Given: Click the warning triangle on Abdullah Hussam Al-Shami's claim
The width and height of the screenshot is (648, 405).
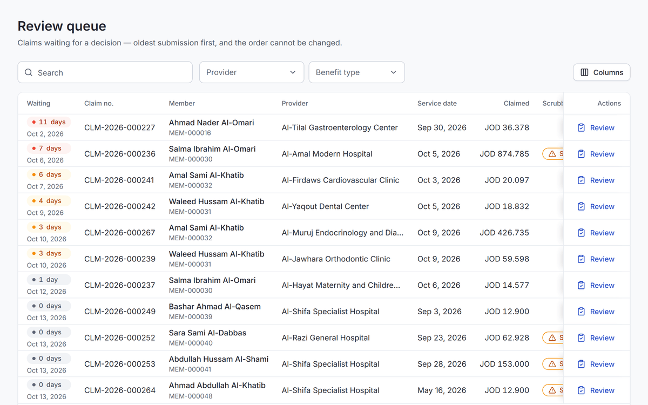Looking at the screenshot, I should 552,364.
